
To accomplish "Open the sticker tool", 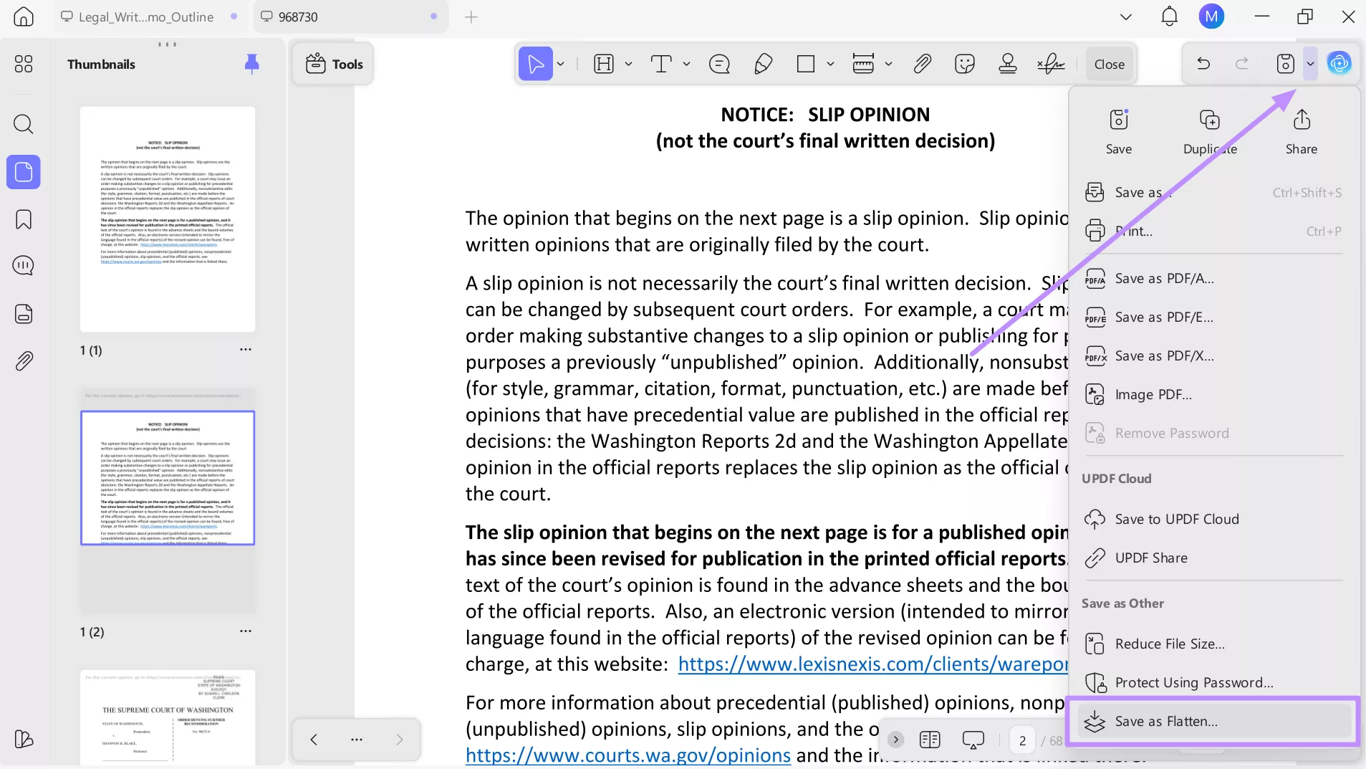I will (x=965, y=64).
